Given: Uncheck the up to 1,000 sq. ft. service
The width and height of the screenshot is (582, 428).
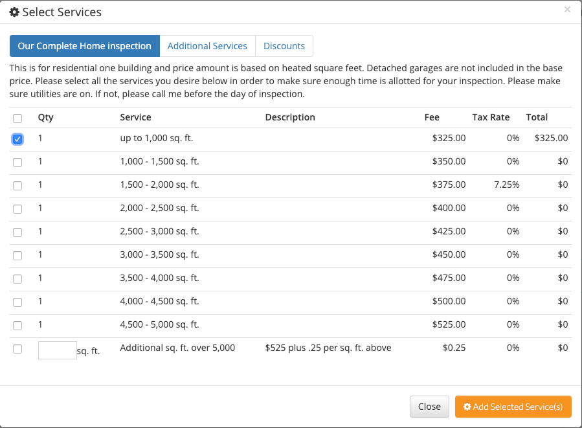Looking at the screenshot, I should tap(17, 139).
